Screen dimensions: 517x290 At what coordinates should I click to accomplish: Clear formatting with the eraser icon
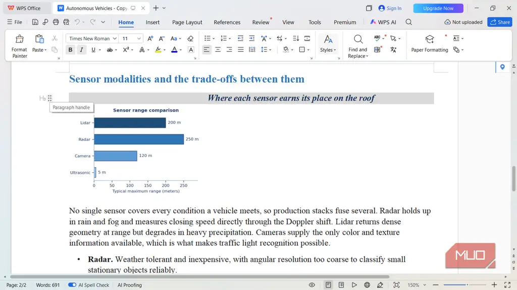pyautogui.click(x=190, y=38)
